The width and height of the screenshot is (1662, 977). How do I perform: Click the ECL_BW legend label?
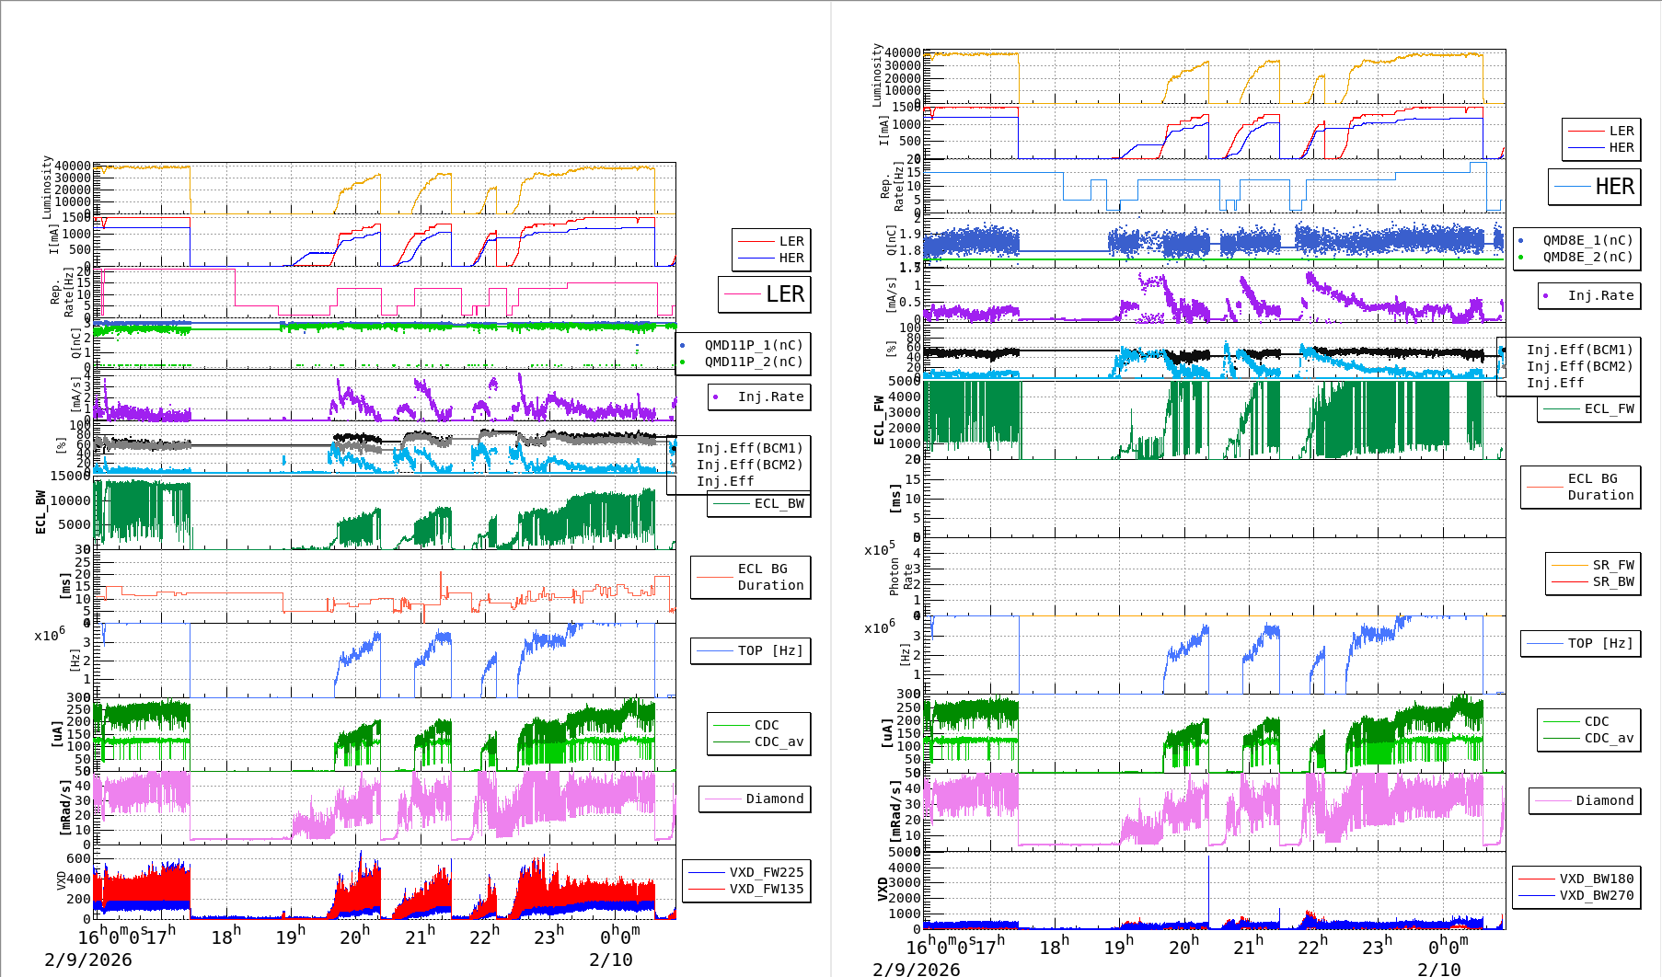coord(779,503)
